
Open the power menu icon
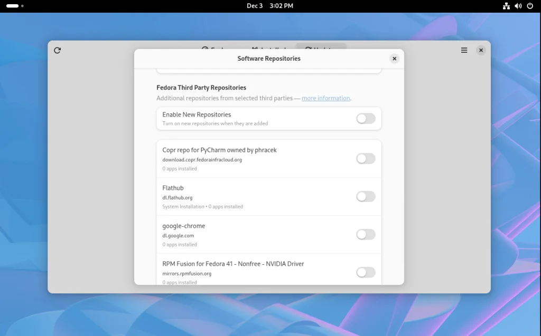(x=530, y=6)
